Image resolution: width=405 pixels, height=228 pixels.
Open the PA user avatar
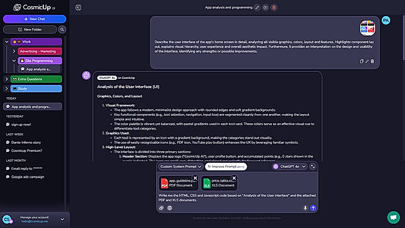tap(386, 20)
